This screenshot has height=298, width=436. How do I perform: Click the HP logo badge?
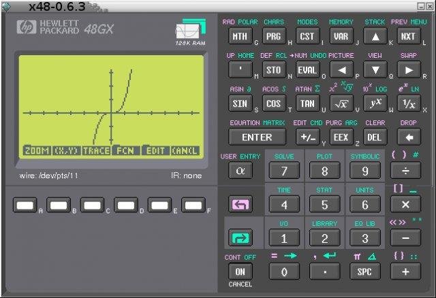tap(27, 27)
